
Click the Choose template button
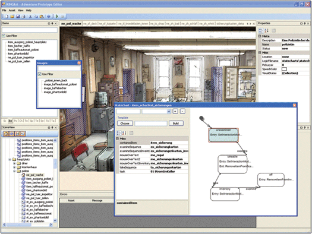click(x=125, y=124)
